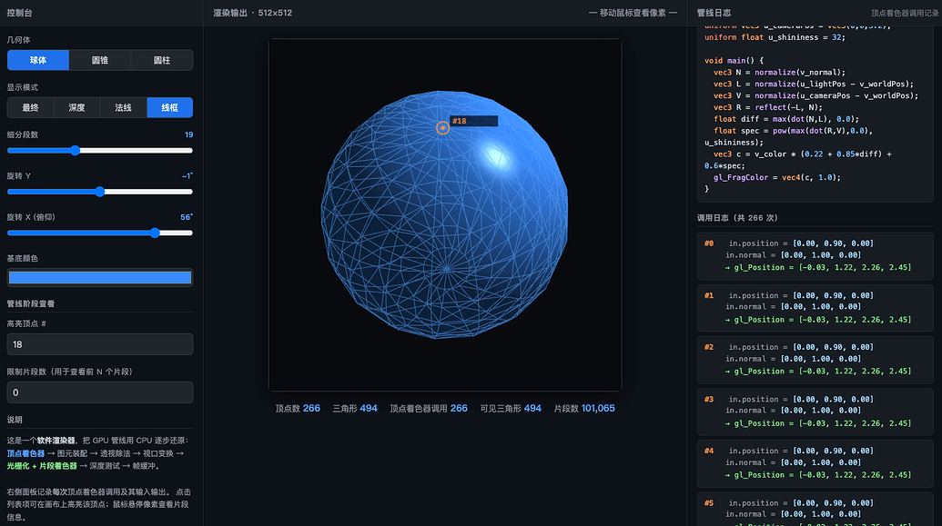Click the 光栅化 + 片段着色器 link
The height and width of the screenshot is (526, 942).
[x=42, y=466]
